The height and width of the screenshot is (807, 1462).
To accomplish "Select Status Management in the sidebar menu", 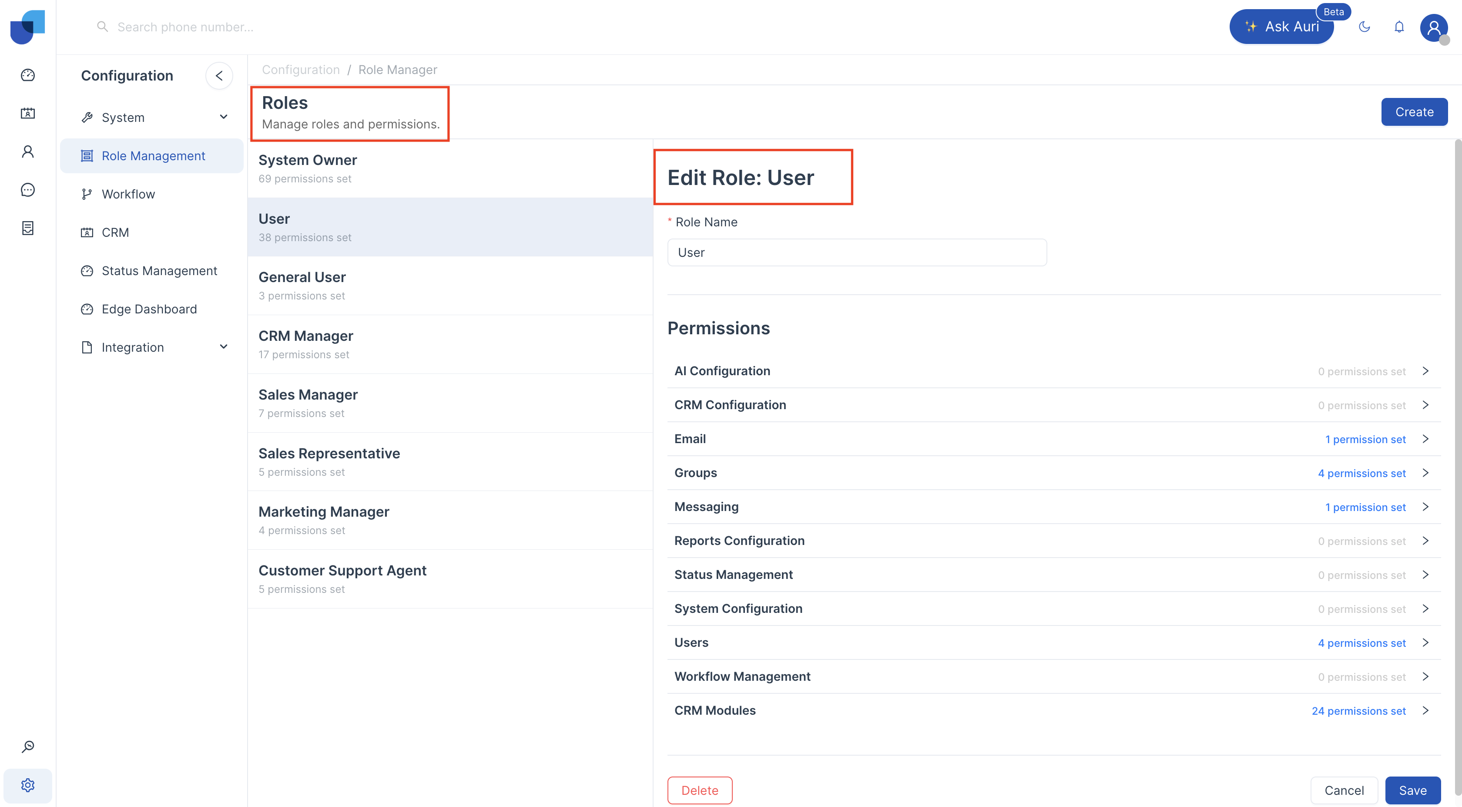I will click(x=159, y=271).
